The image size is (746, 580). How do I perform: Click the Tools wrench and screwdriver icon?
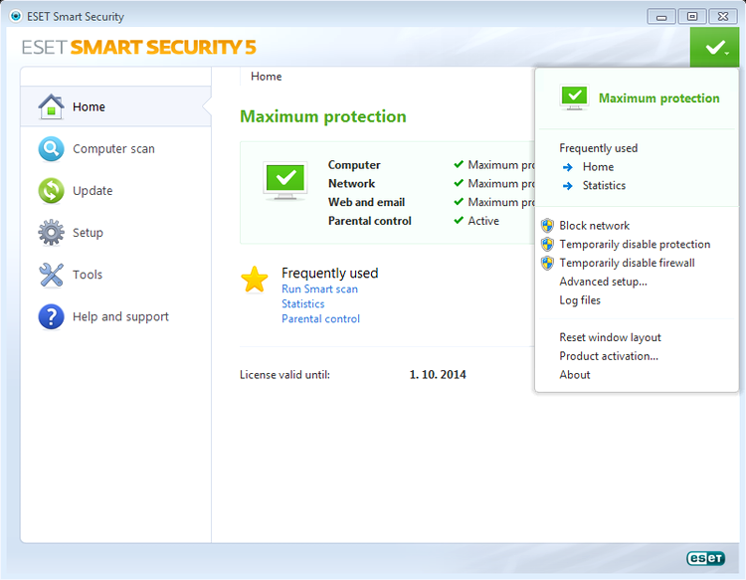coord(51,275)
